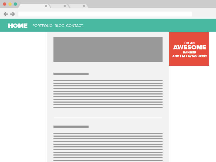216x162 pixels.
Task: Open the PORTFOLIO navigation link
Action: tap(42, 26)
